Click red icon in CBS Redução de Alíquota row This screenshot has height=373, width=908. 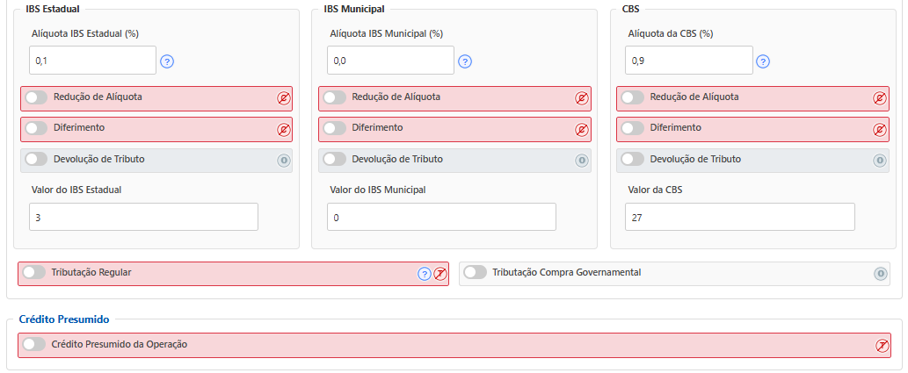pyautogui.click(x=880, y=98)
